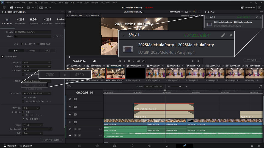Open the Fusion menu in menu bar

(79, 2)
